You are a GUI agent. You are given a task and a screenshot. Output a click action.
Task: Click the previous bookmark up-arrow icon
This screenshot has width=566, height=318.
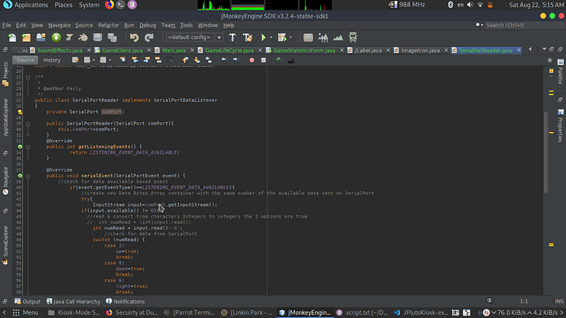(185, 60)
